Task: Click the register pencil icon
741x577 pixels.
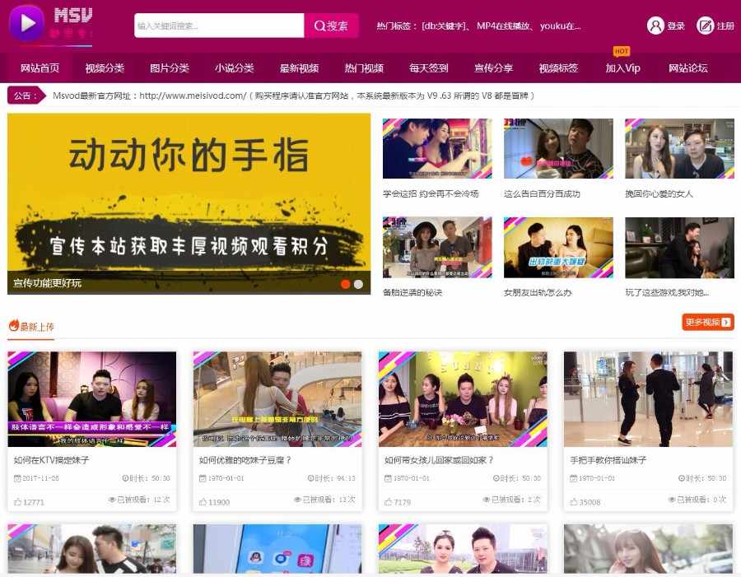Action: click(x=705, y=26)
